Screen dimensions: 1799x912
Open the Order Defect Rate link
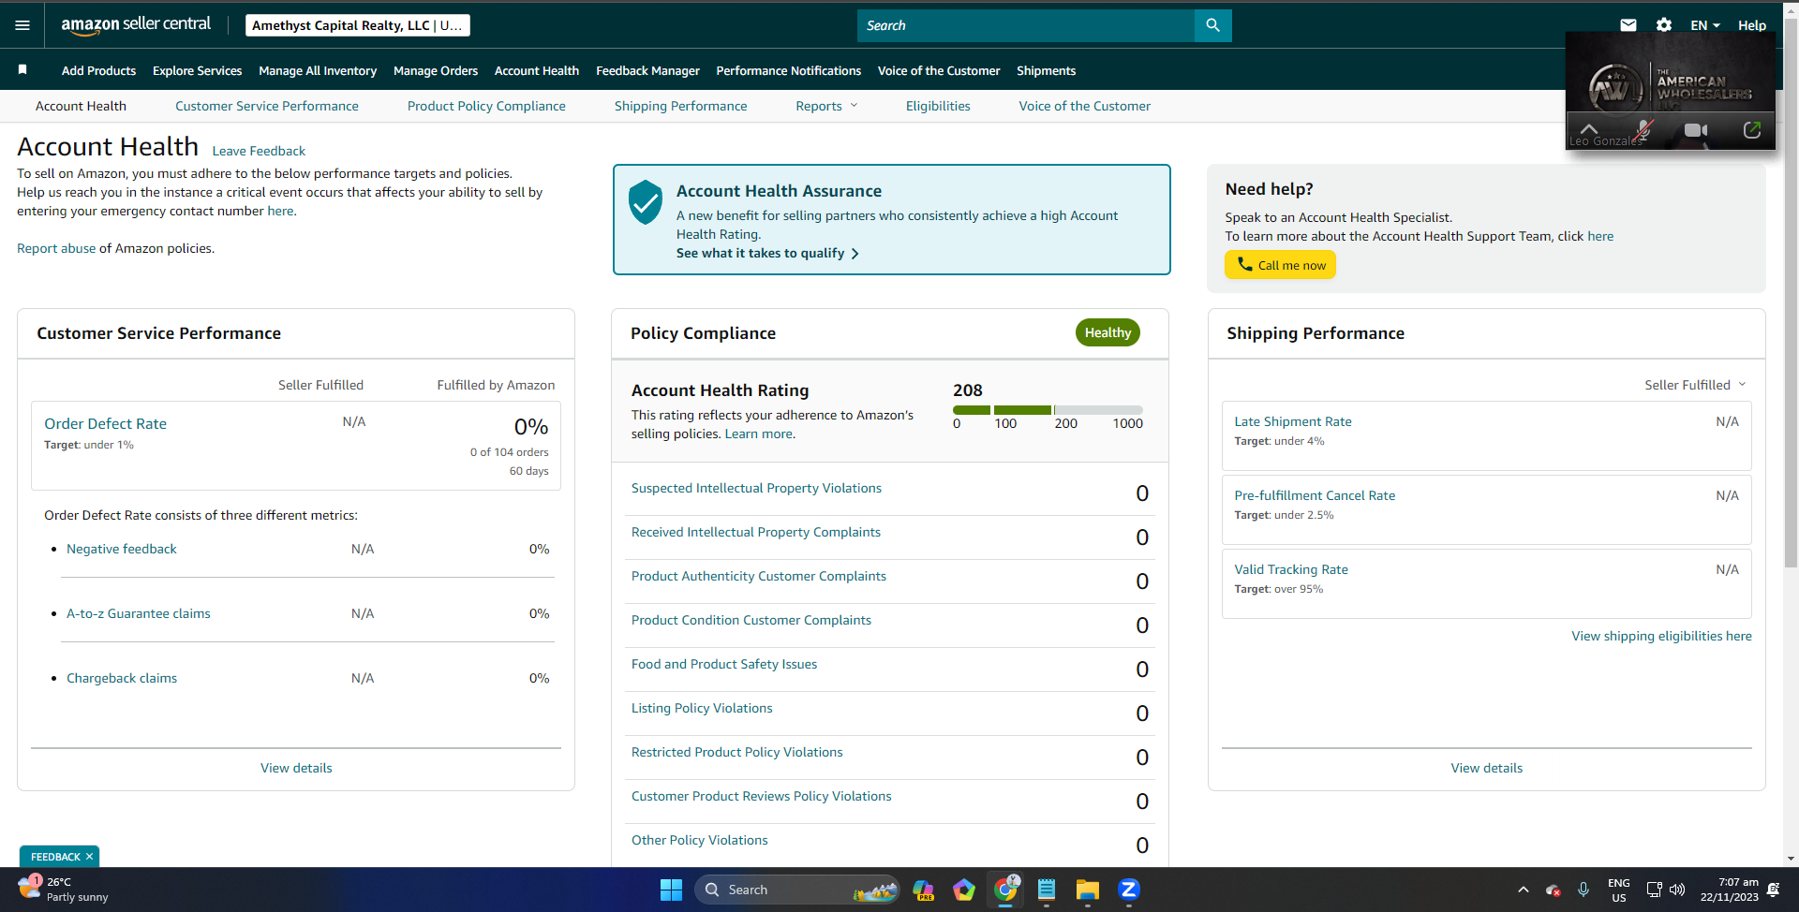pyautogui.click(x=105, y=423)
